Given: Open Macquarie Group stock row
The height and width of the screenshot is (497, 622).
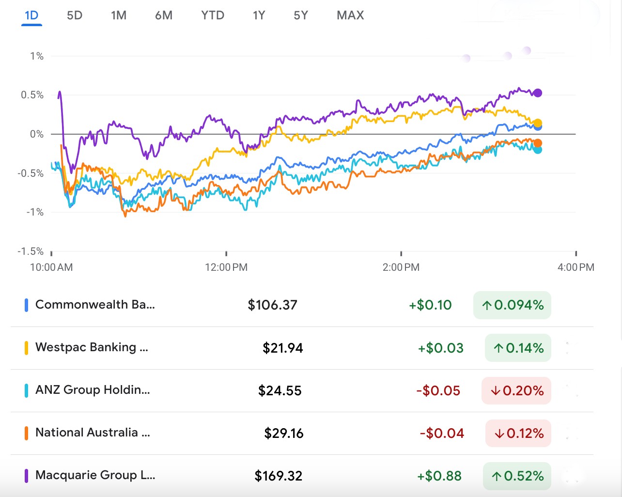Looking at the screenshot, I should 302,476.
